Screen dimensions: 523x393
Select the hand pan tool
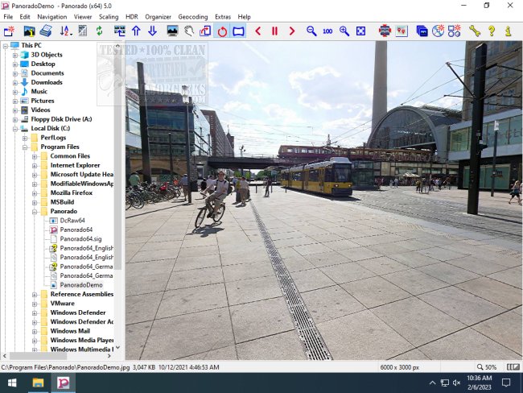189,31
